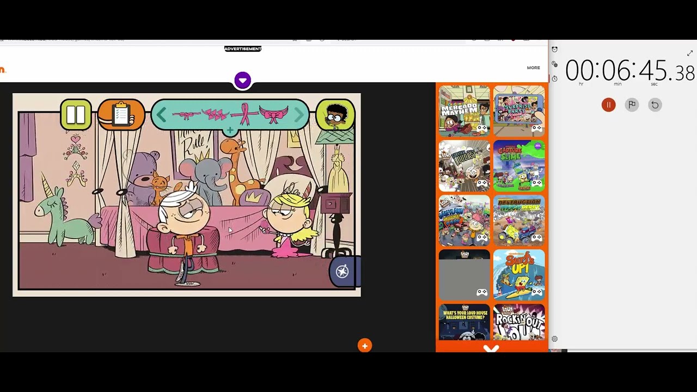Viewport: 697px width, 392px height.
Task: Click the ADVERTISEMENT label
Action: click(243, 49)
